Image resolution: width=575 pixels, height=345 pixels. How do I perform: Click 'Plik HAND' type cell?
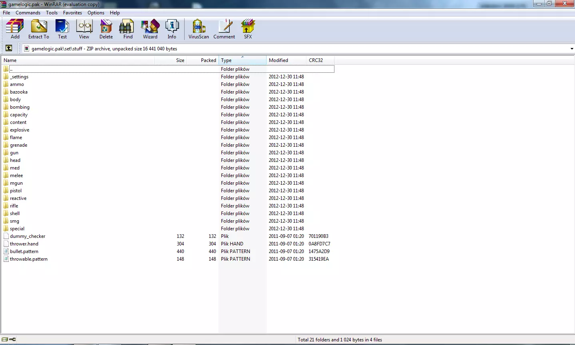(232, 244)
